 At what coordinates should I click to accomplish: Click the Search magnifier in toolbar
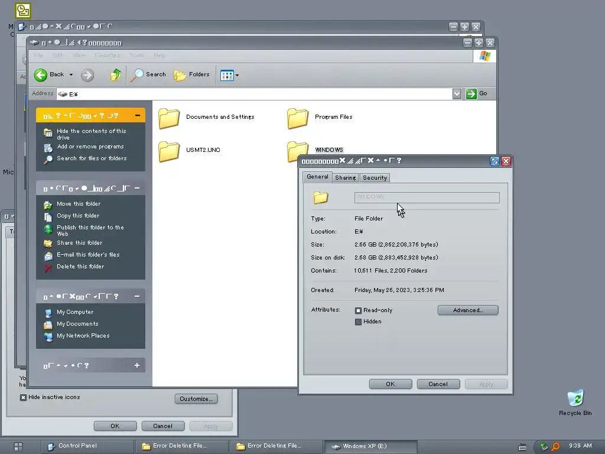click(x=136, y=75)
